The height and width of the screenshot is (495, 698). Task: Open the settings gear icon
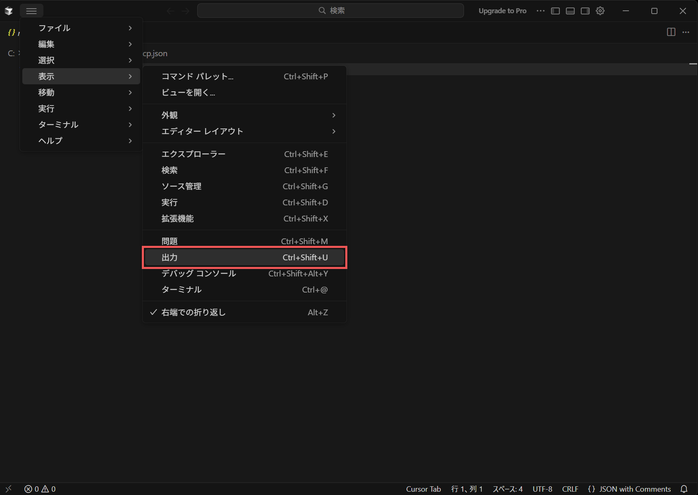coord(600,11)
